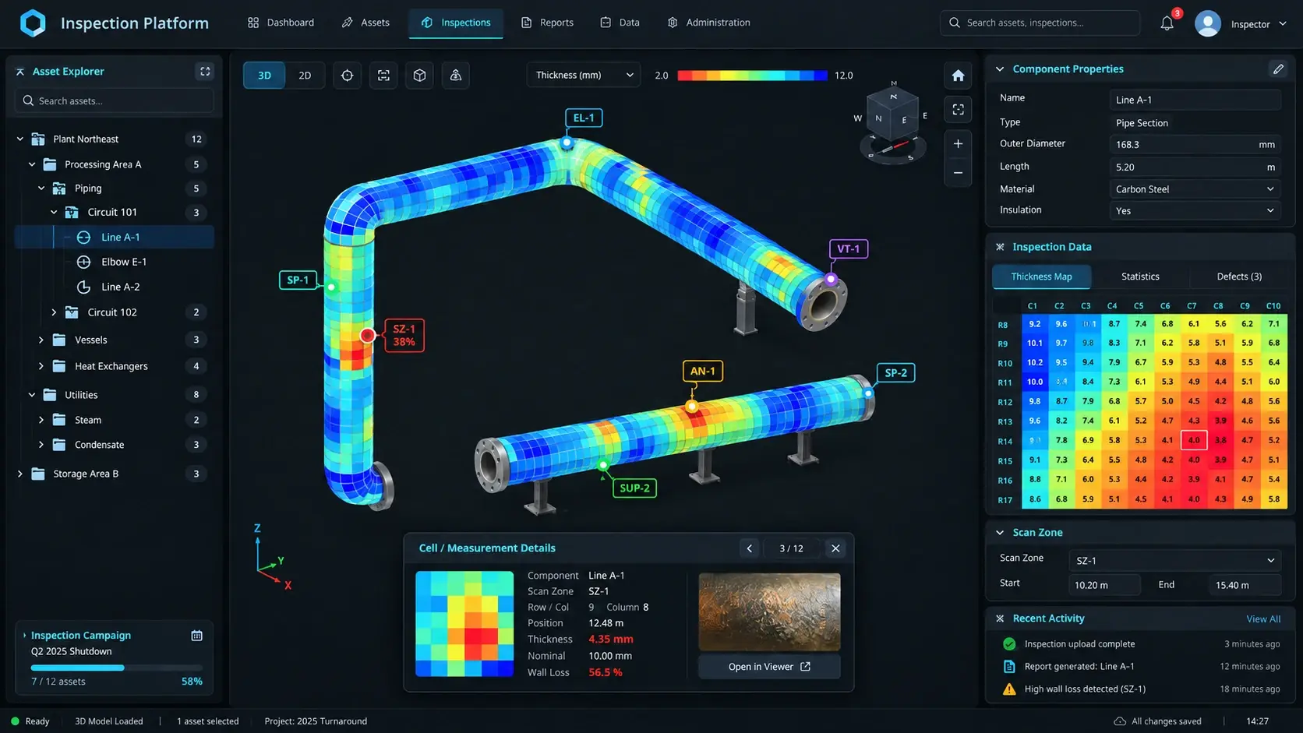
Task: Click the highlighted 4.0 cell in row R14
Action: [x=1193, y=440]
